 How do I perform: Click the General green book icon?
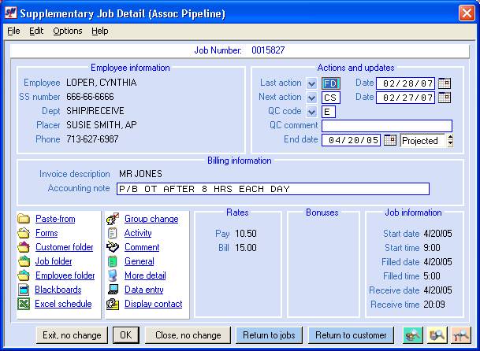click(x=113, y=261)
